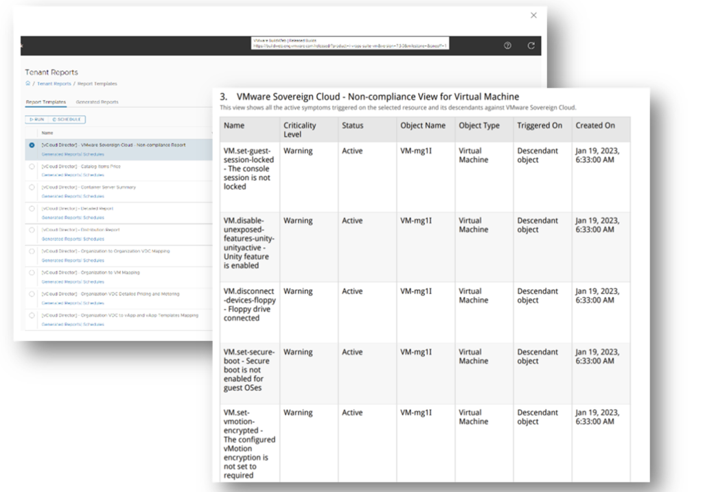Choose the Container Server Summary radio button
Viewport: 703px width, 492px height.
click(x=32, y=187)
